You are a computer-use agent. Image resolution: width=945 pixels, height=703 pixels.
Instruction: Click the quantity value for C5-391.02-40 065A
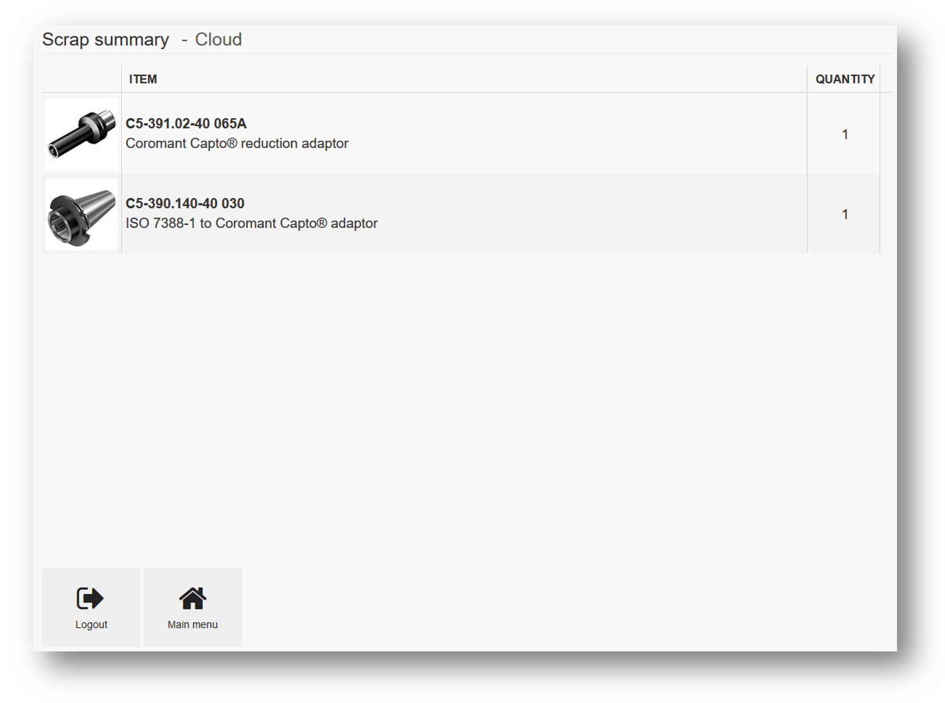(x=845, y=135)
